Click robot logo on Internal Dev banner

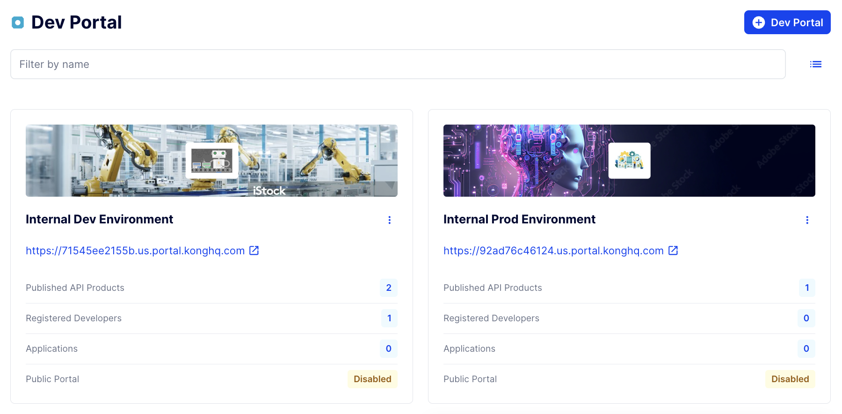[212, 161]
